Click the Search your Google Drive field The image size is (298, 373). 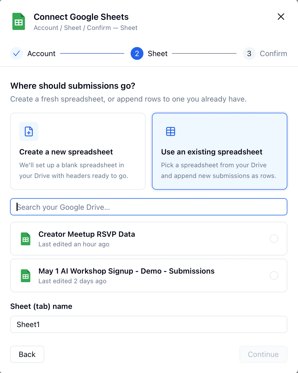148,207
